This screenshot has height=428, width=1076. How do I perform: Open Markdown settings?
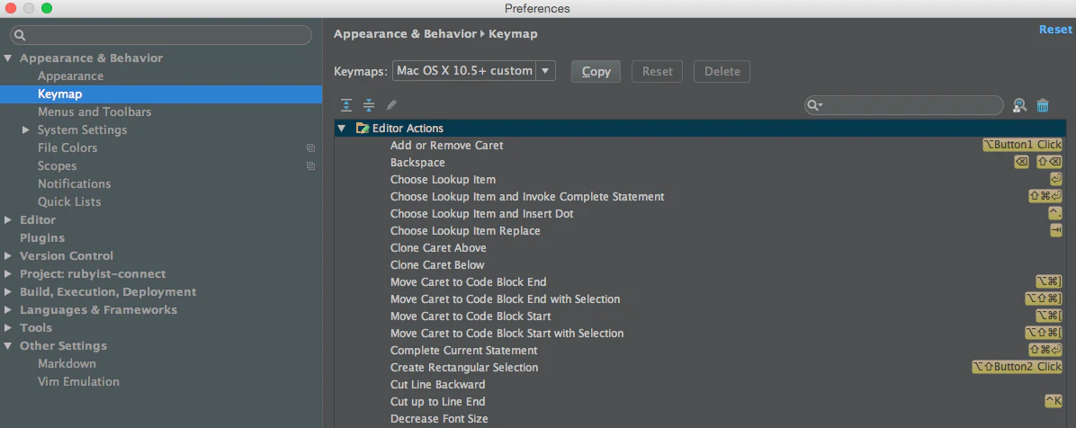[x=67, y=363]
